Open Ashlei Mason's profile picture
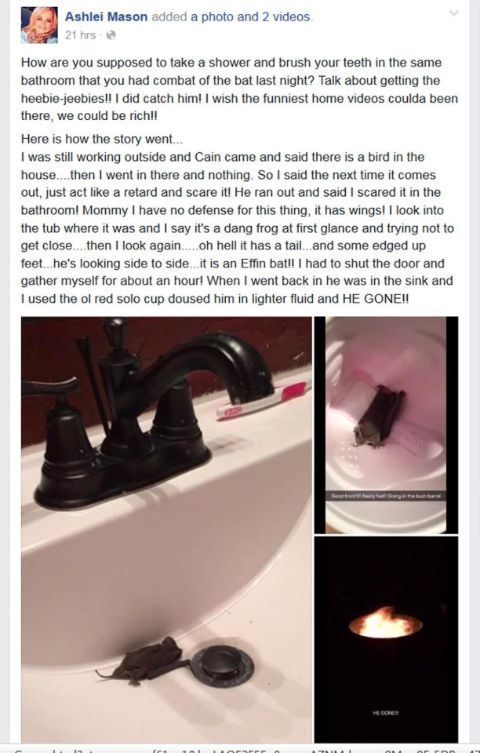Image resolution: width=480 pixels, height=753 pixels. pyautogui.click(x=39, y=25)
